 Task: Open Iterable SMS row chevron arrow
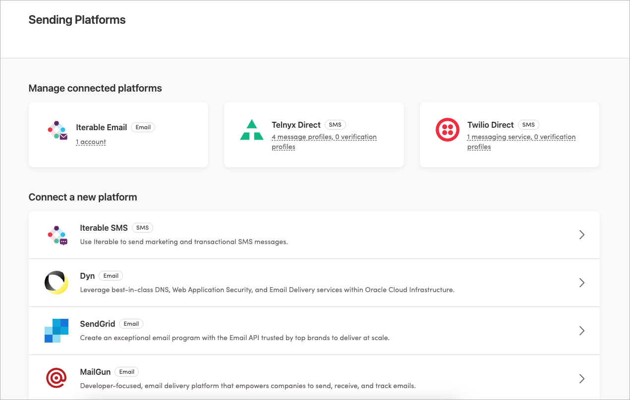click(582, 235)
